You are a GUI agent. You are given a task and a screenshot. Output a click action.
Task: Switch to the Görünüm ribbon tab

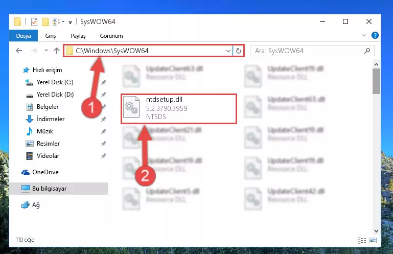pyautogui.click(x=111, y=36)
